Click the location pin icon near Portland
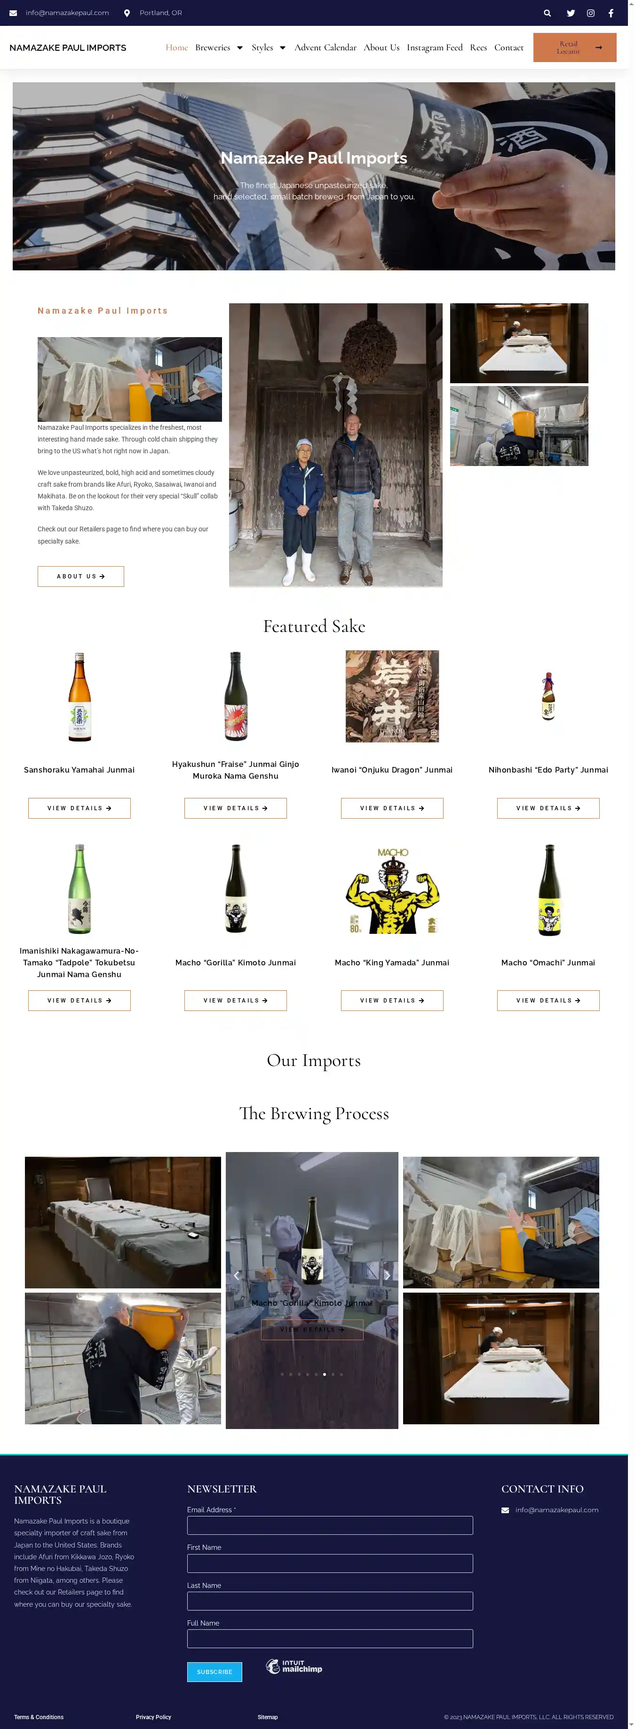The height and width of the screenshot is (1729, 635). pyautogui.click(x=127, y=13)
